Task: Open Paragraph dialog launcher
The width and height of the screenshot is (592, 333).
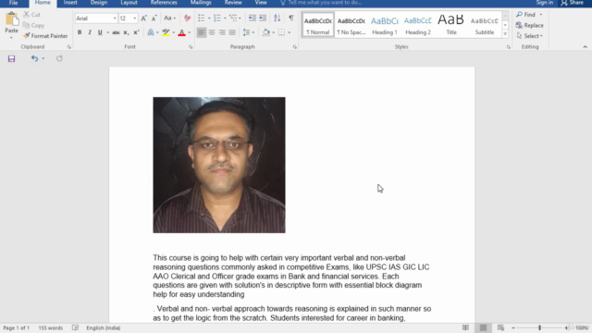Action: (x=294, y=47)
